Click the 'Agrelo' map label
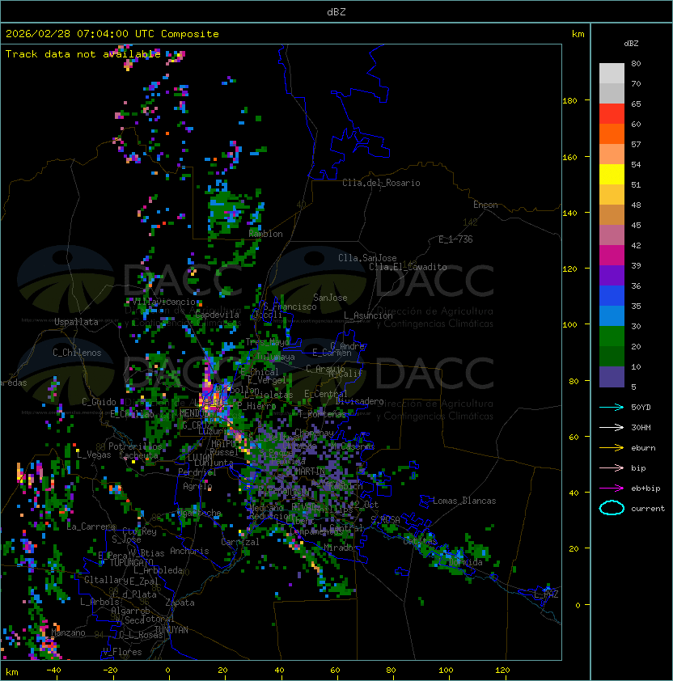The width and height of the screenshot is (673, 681). (x=197, y=486)
